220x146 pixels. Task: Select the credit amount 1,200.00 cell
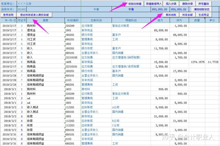click(179, 26)
